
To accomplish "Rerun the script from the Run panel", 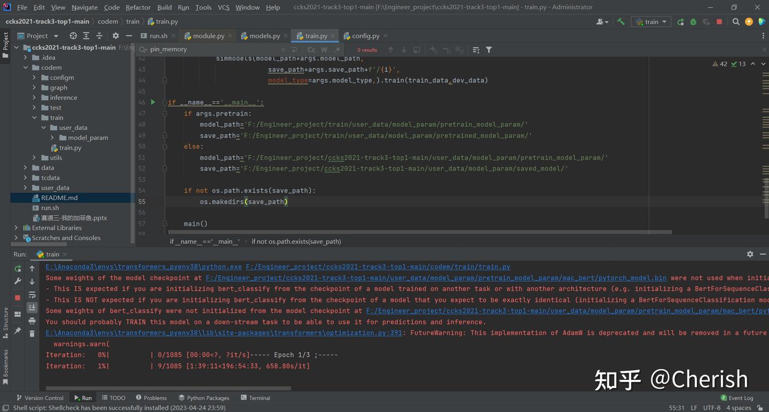I will (17, 268).
